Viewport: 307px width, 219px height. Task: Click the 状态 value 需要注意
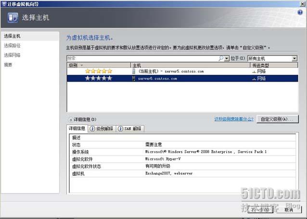(x=153, y=145)
